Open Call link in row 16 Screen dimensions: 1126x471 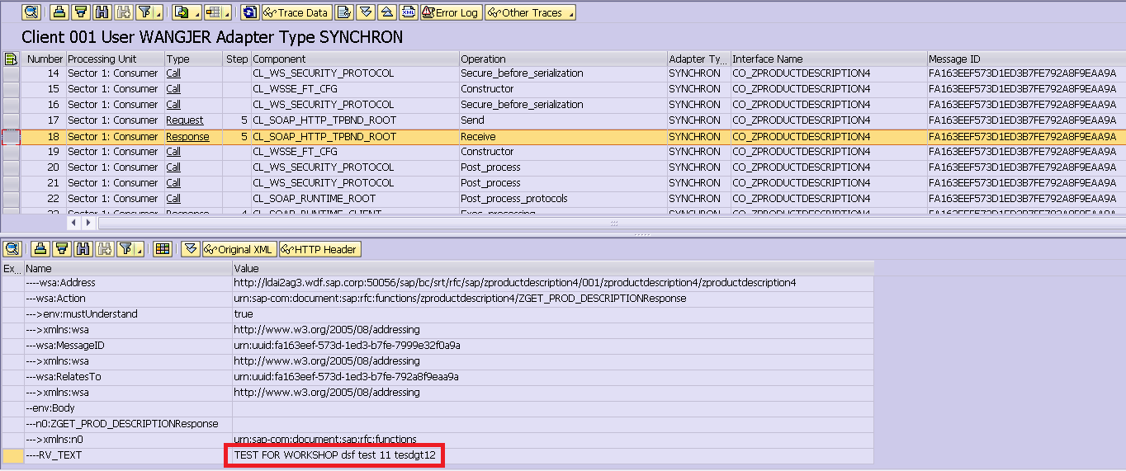pos(173,105)
